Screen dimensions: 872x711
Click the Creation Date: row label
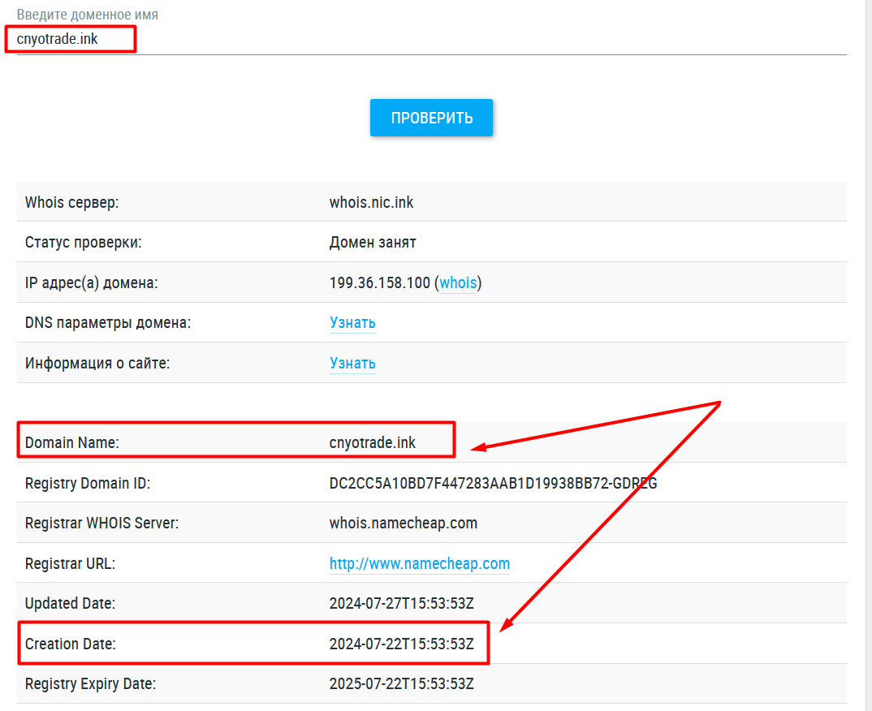tap(71, 644)
